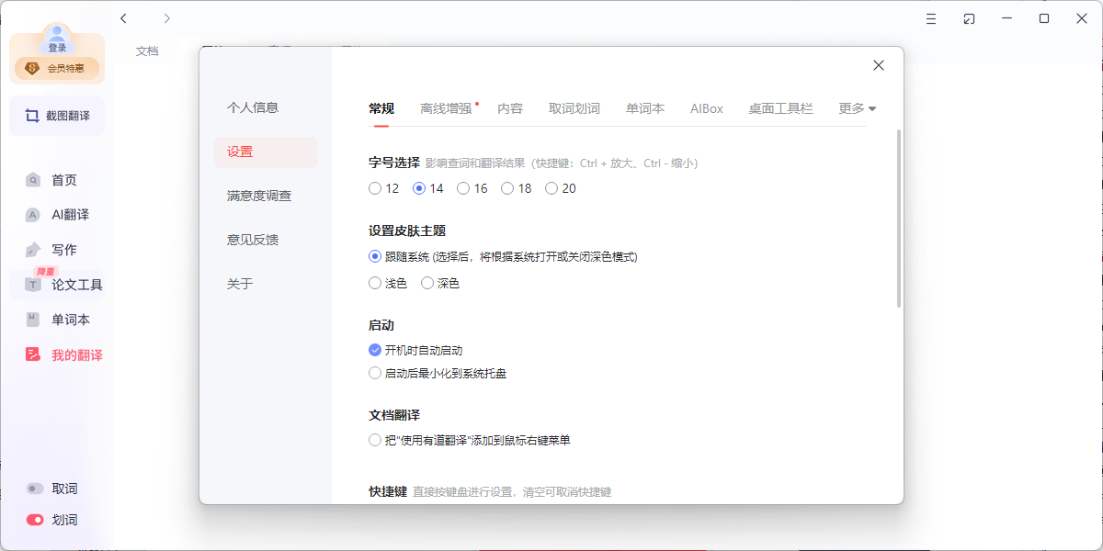The image size is (1103, 551).
Task: Open the hamburger menu at top right
Action: pyautogui.click(x=930, y=18)
